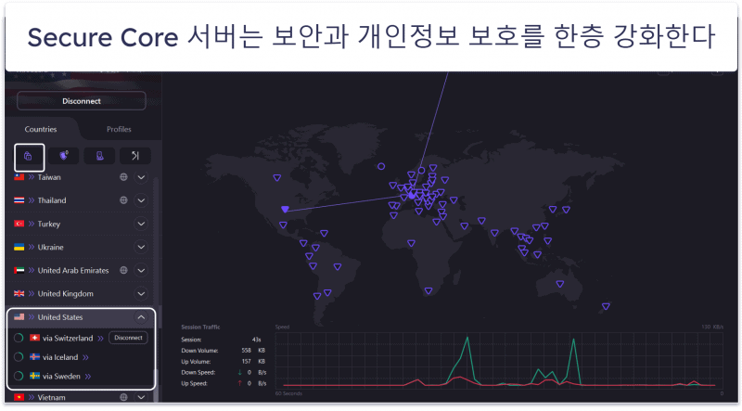Click the United Kingdom flag icon
This screenshot has width=742, height=411.
19,293
